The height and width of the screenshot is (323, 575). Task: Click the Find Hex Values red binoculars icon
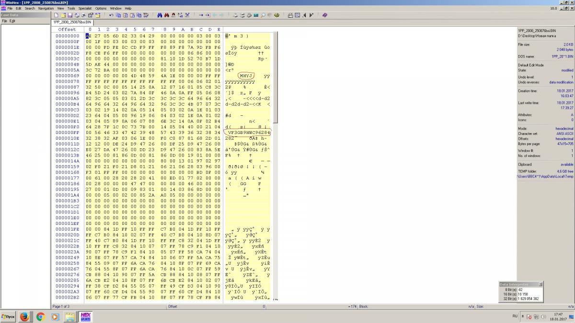point(166,15)
